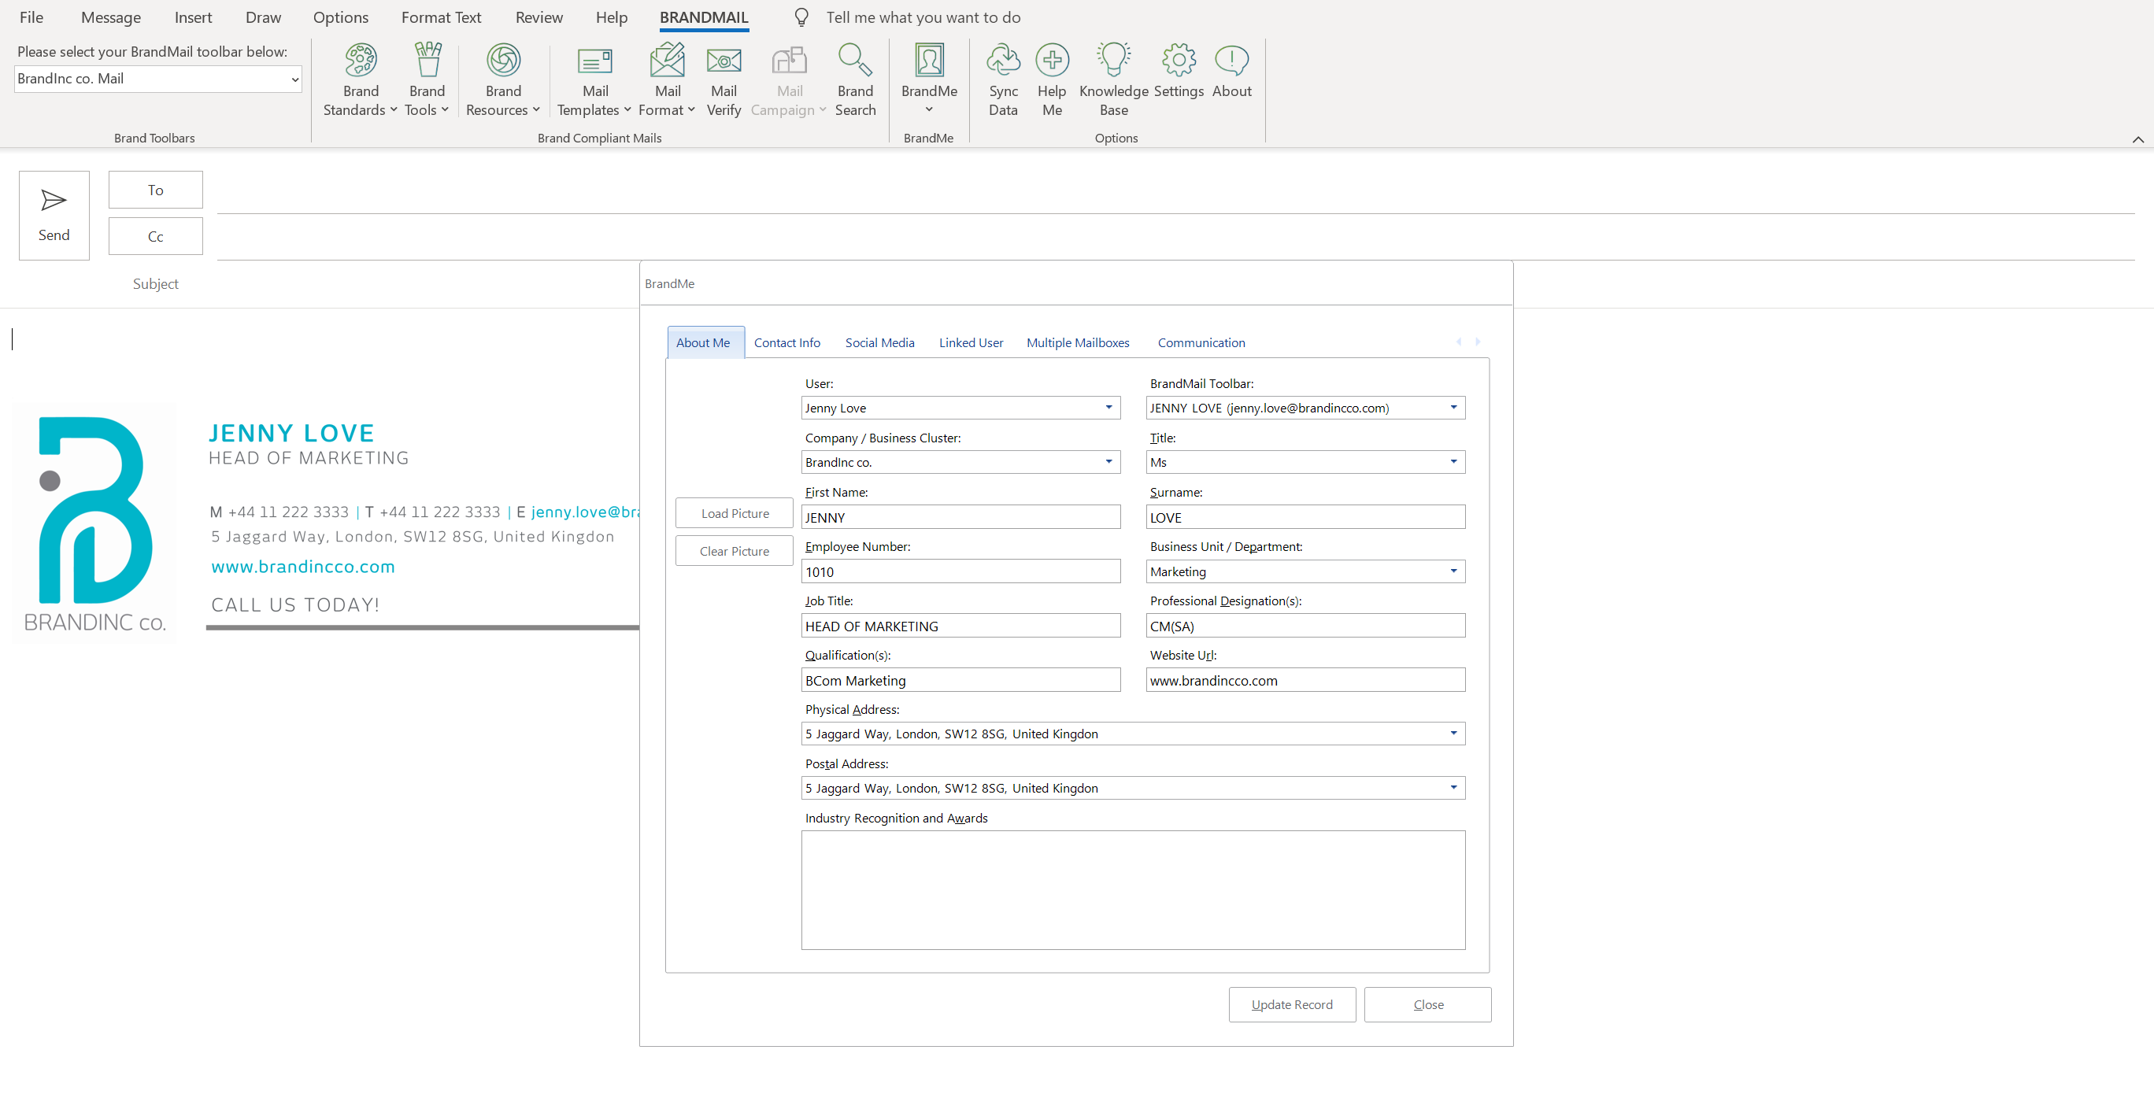Click the Update Record button
Image resolution: width=2154 pixels, height=1120 pixels.
pyautogui.click(x=1291, y=1004)
